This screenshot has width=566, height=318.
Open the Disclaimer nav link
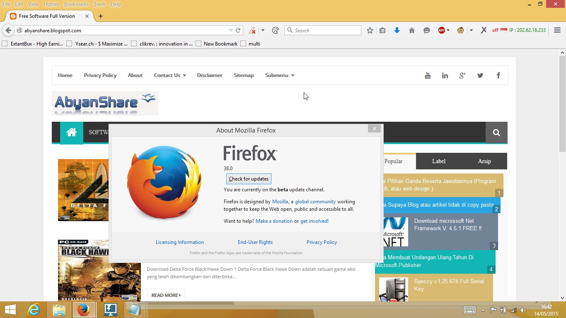210,75
